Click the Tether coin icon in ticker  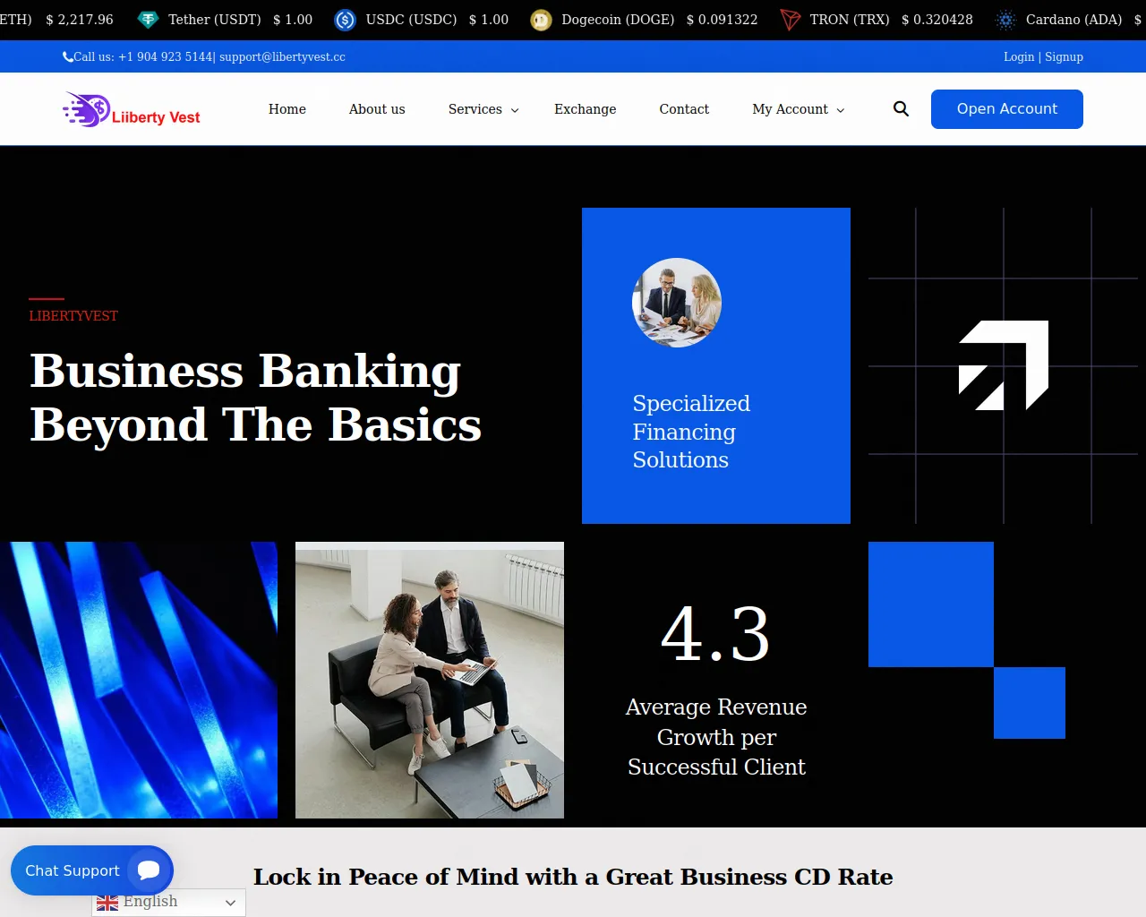pos(148,20)
